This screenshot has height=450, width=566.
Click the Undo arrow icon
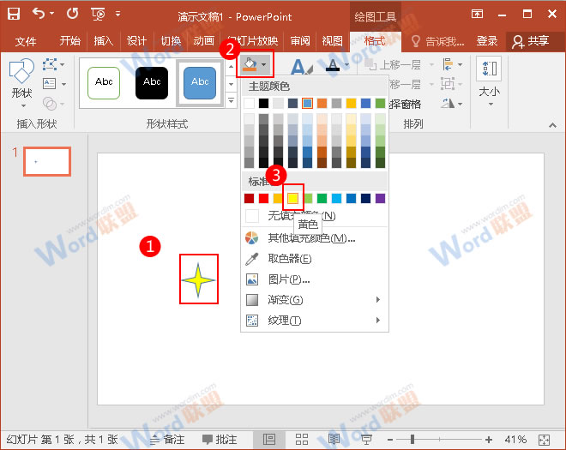tap(38, 14)
